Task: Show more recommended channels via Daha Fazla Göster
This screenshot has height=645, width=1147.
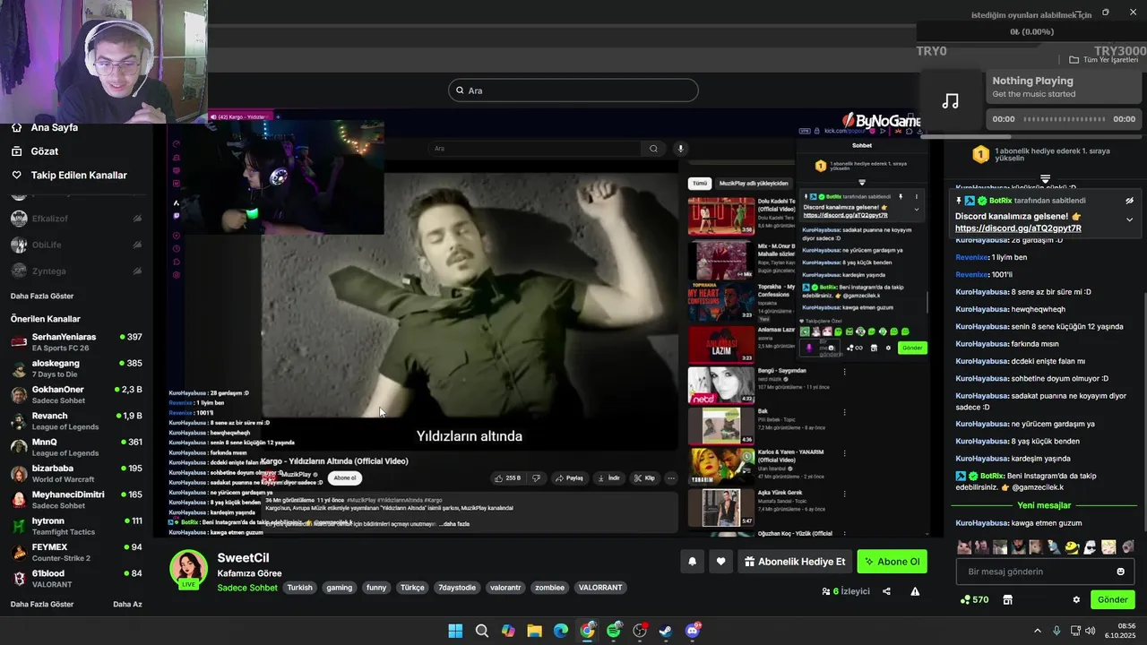Action: coord(42,604)
